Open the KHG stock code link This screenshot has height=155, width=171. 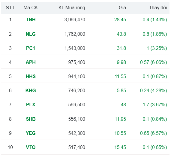coord(31,90)
